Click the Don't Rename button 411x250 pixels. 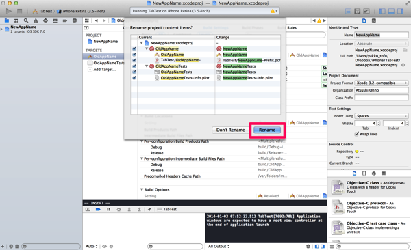coord(230,130)
